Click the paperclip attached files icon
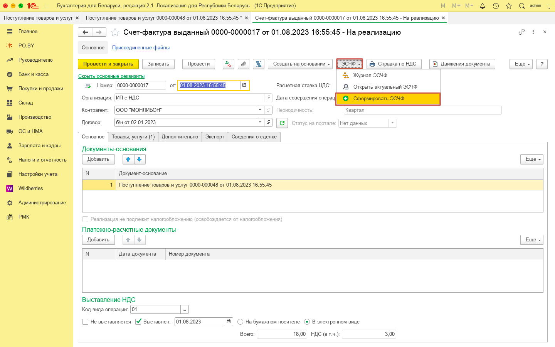555x347 pixels. point(243,64)
